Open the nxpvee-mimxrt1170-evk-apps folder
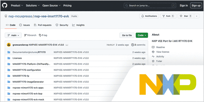This screenshot has height=102, width=204. [x=28, y=88]
